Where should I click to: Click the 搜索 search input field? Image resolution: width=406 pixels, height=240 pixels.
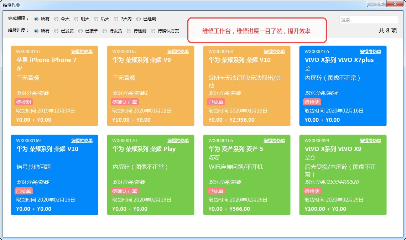tap(369, 20)
